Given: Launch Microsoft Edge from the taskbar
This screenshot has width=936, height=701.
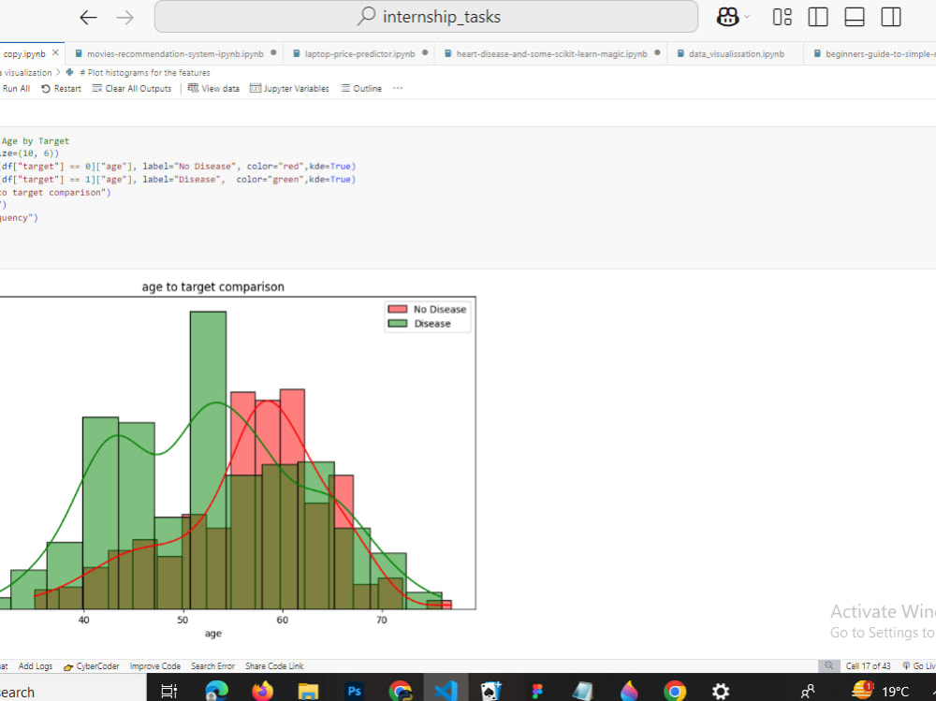Looking at the screenshot, I should tap(216, 691).
